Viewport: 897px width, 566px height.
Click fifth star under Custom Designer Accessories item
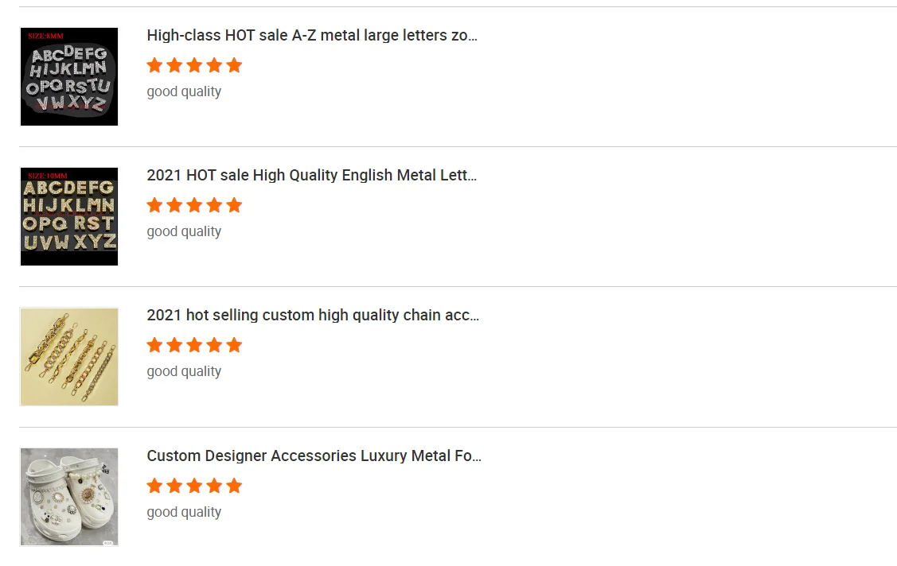point(234,486)
